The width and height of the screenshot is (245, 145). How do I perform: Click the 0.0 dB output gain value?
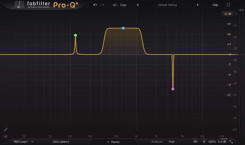click(x=222, y=142)
